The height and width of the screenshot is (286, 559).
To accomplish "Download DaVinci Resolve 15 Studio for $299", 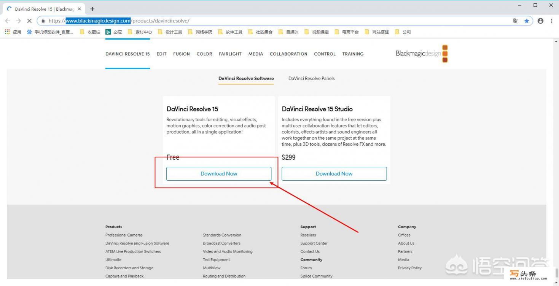I will point(334,174).
